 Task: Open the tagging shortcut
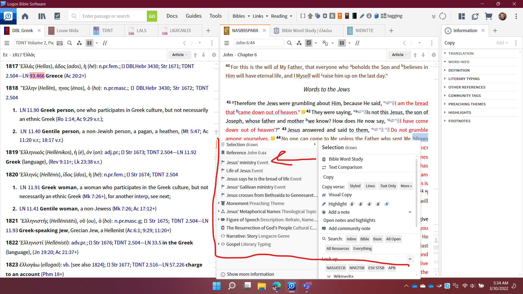391,16
